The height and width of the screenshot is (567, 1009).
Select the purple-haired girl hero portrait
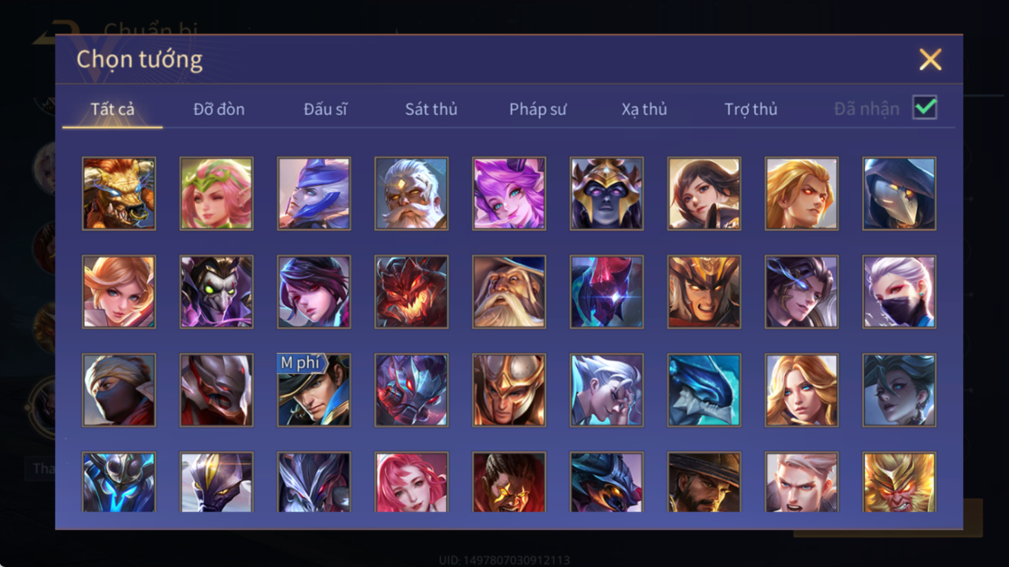pos(509,194)
